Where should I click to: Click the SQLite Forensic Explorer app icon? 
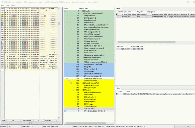pyautogui.click(x=2, y=2)
